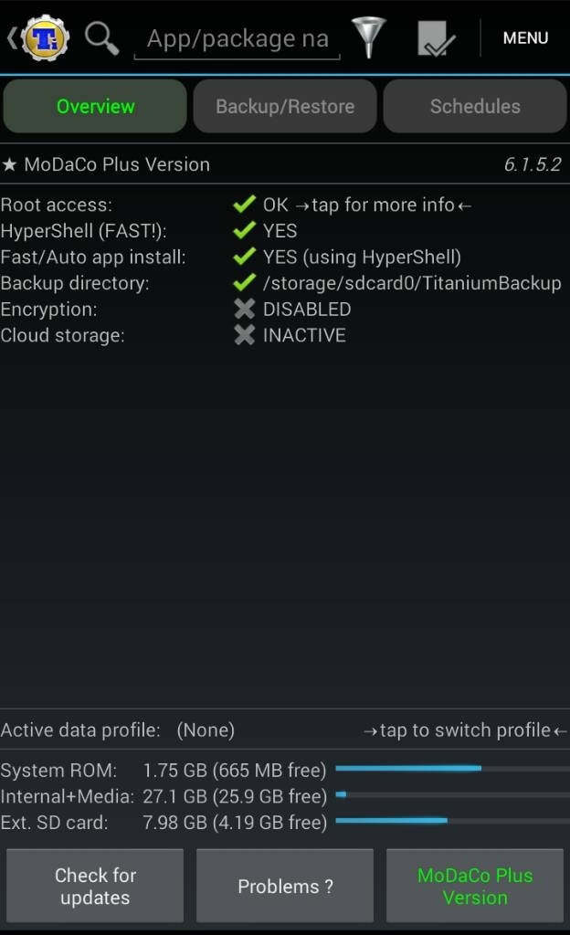Select the Overview tab
This screenshot has height=935, width=570.
coord(95,107)
